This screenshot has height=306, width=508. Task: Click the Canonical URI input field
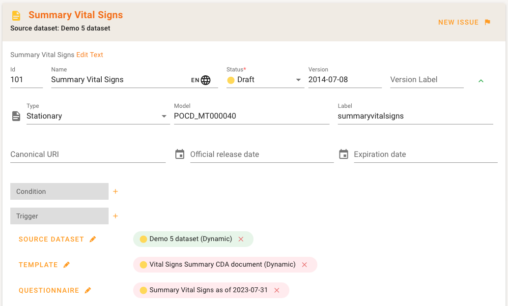88,154
